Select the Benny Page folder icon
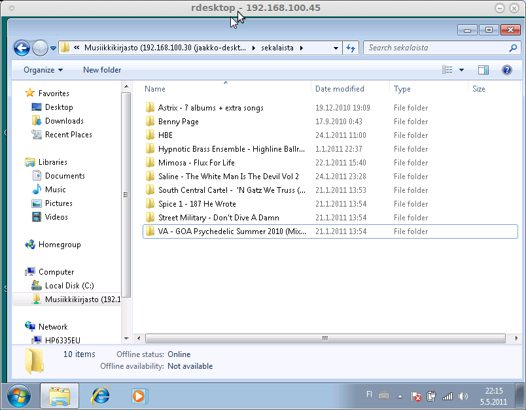526x410 pixels. click(x=150, y=122)
